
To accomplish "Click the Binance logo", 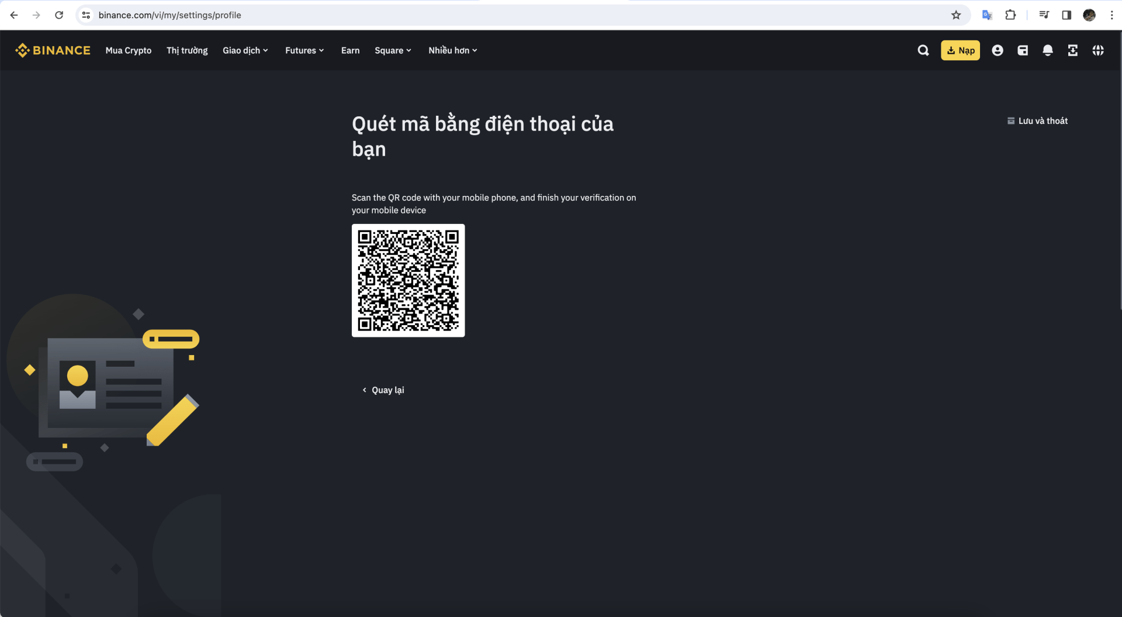I will click(x=53, y=50).
